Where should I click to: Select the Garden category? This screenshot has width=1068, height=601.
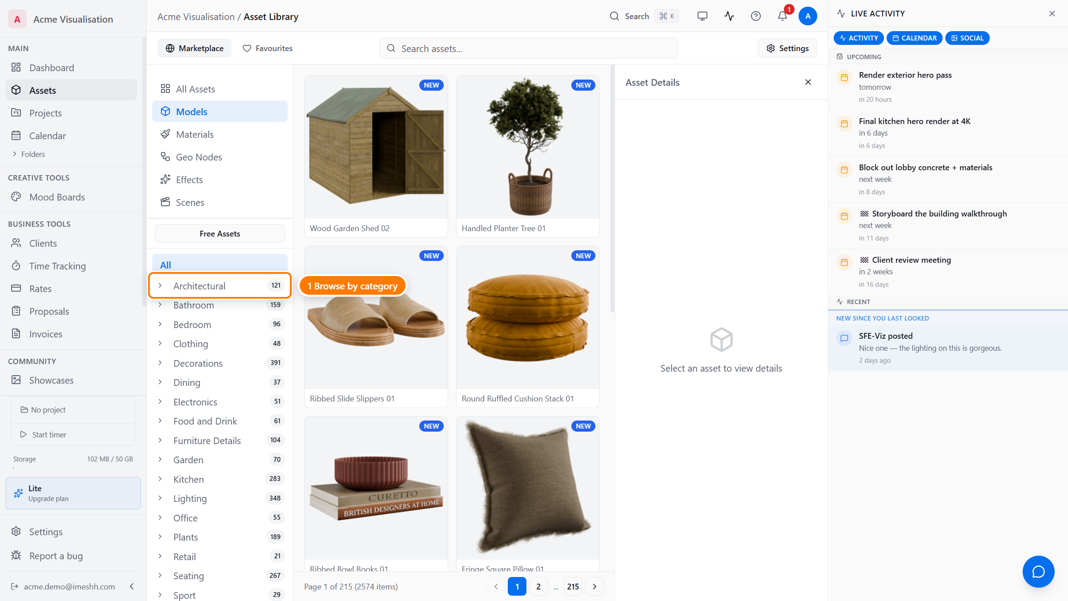[220, 460]
